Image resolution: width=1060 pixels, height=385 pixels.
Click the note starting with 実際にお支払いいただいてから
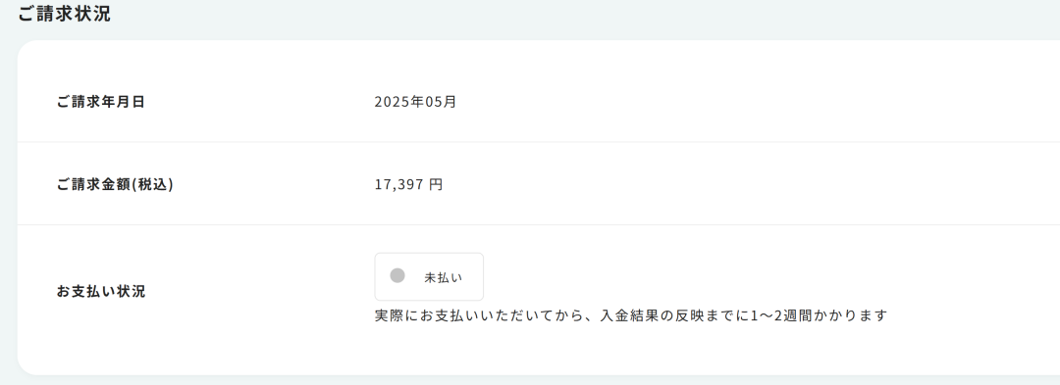point(630,315)
